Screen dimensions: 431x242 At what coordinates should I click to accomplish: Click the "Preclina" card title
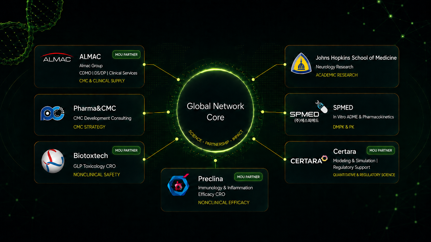pos(211,179)
